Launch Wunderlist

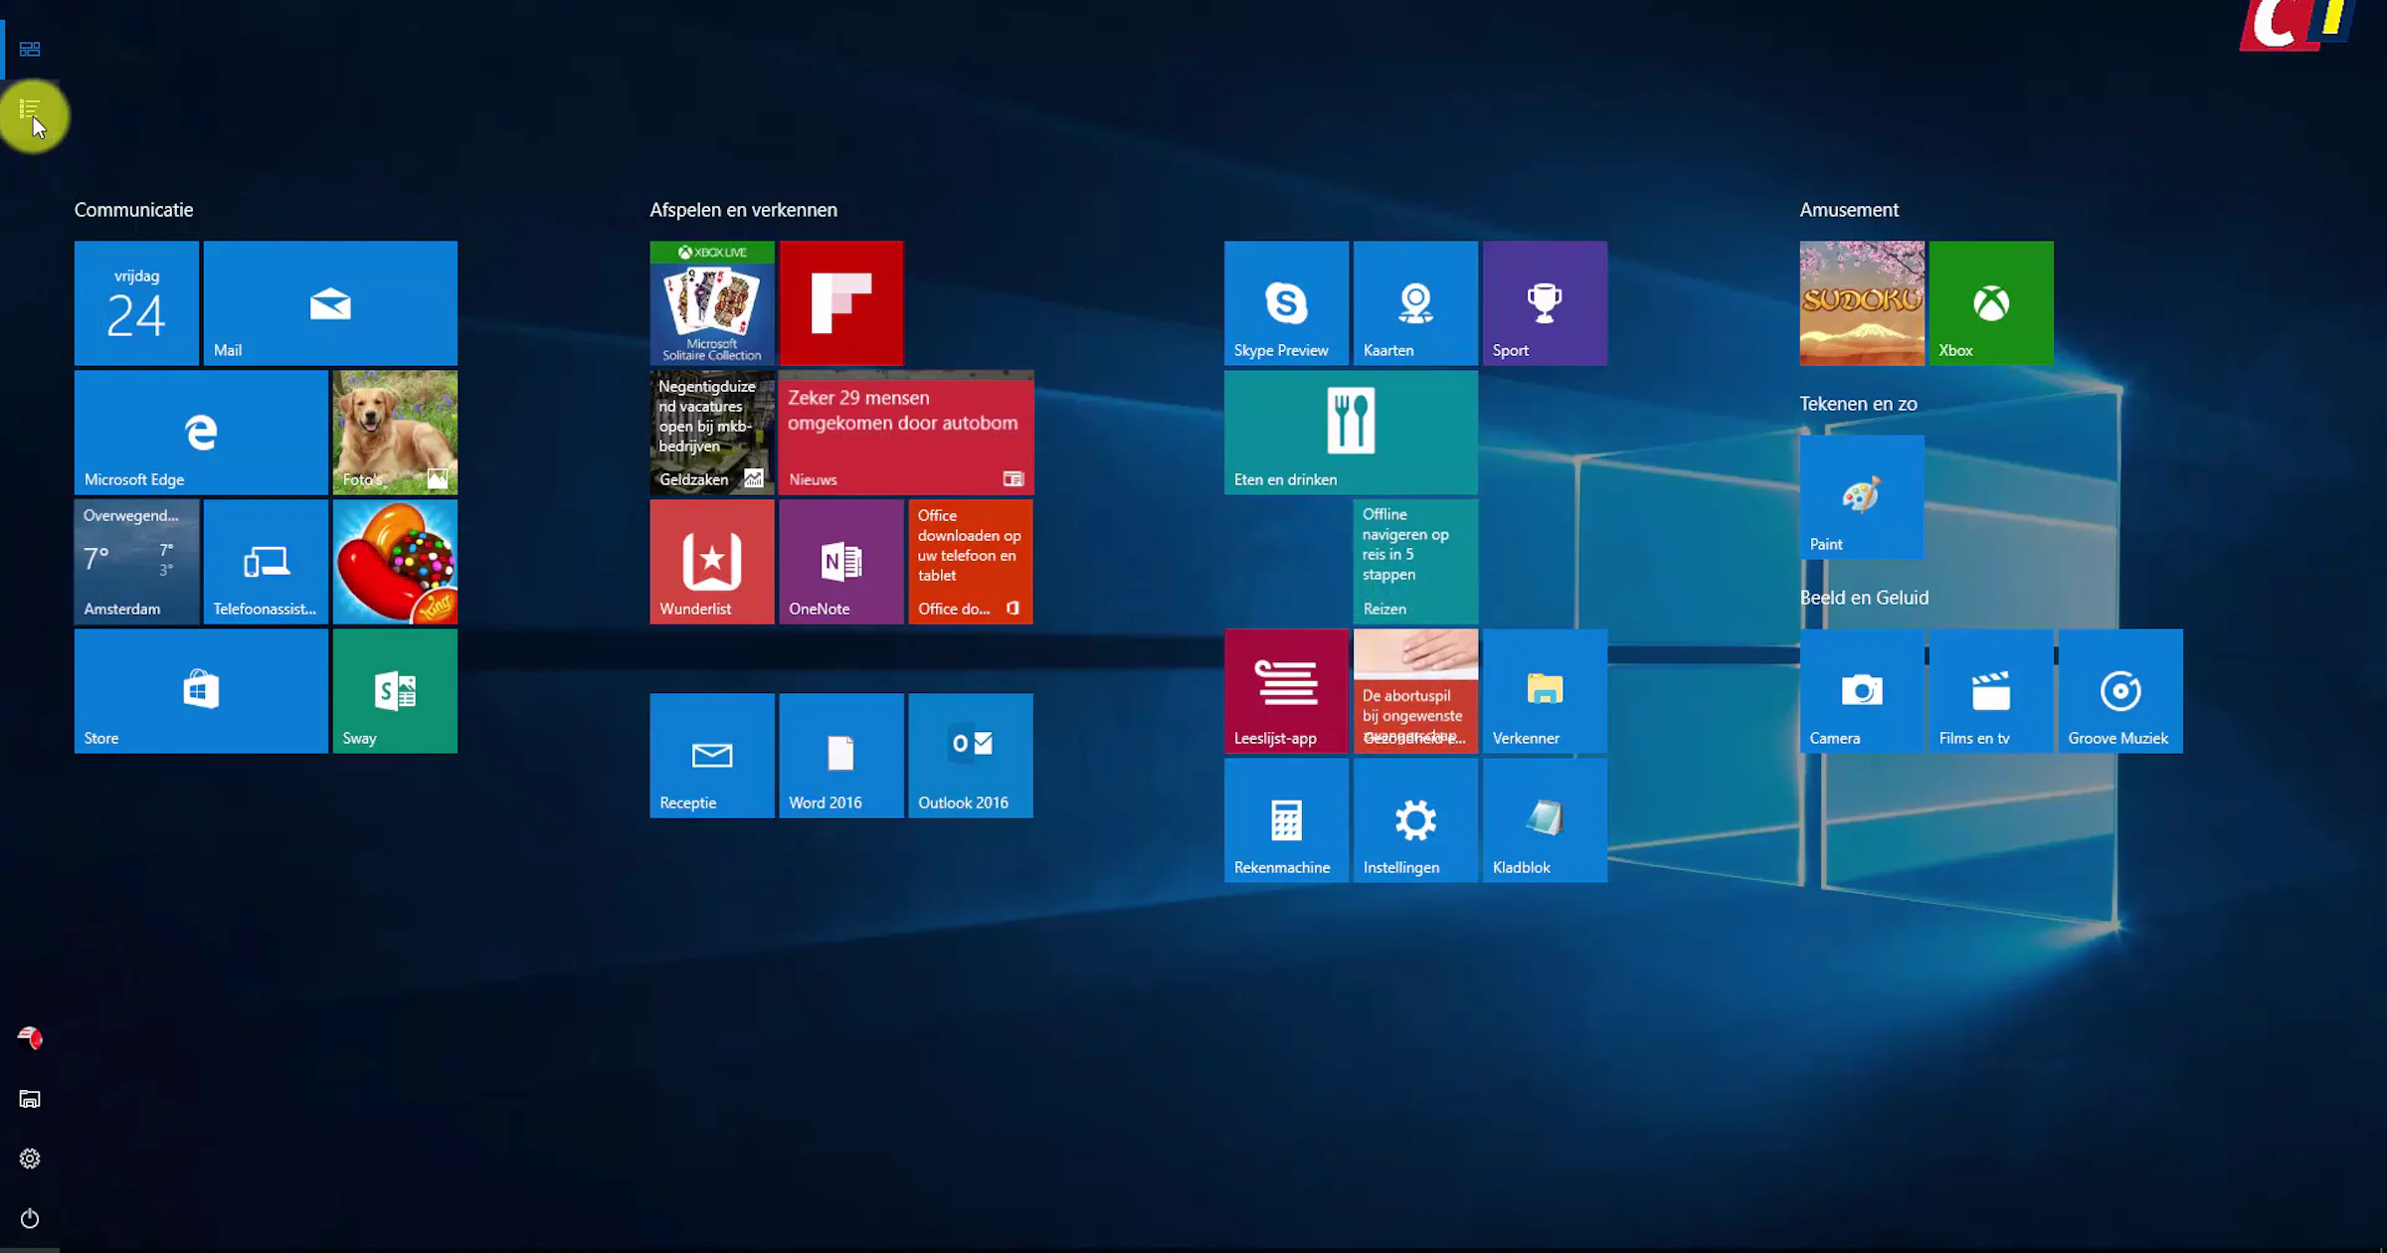tap(710, 561)
